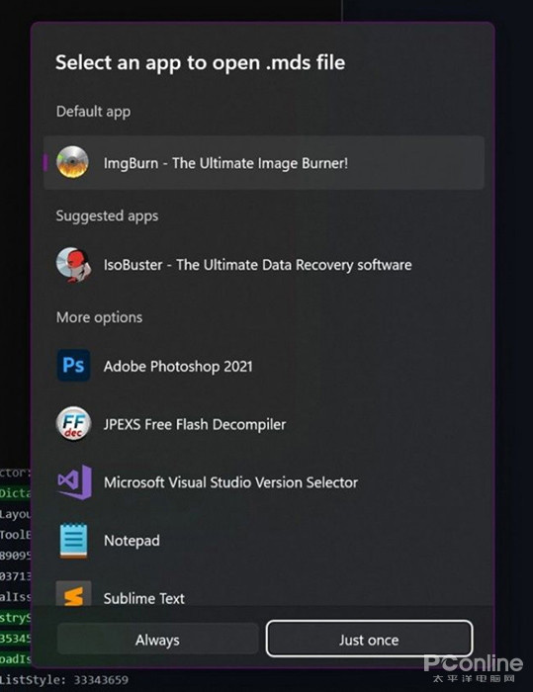The height and width of the screenshot is (692, 533).
Task: Click the Adobe Photoshop Ps icon
Action: pyautogui.click(x=73, y=366)
